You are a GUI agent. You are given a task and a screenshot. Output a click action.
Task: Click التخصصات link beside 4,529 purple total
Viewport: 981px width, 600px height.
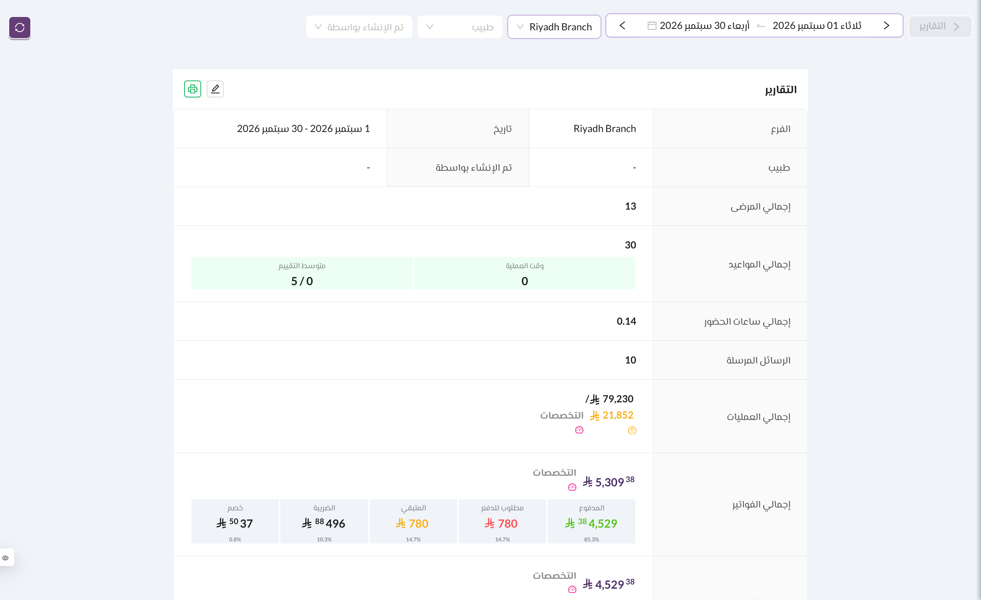555,576
